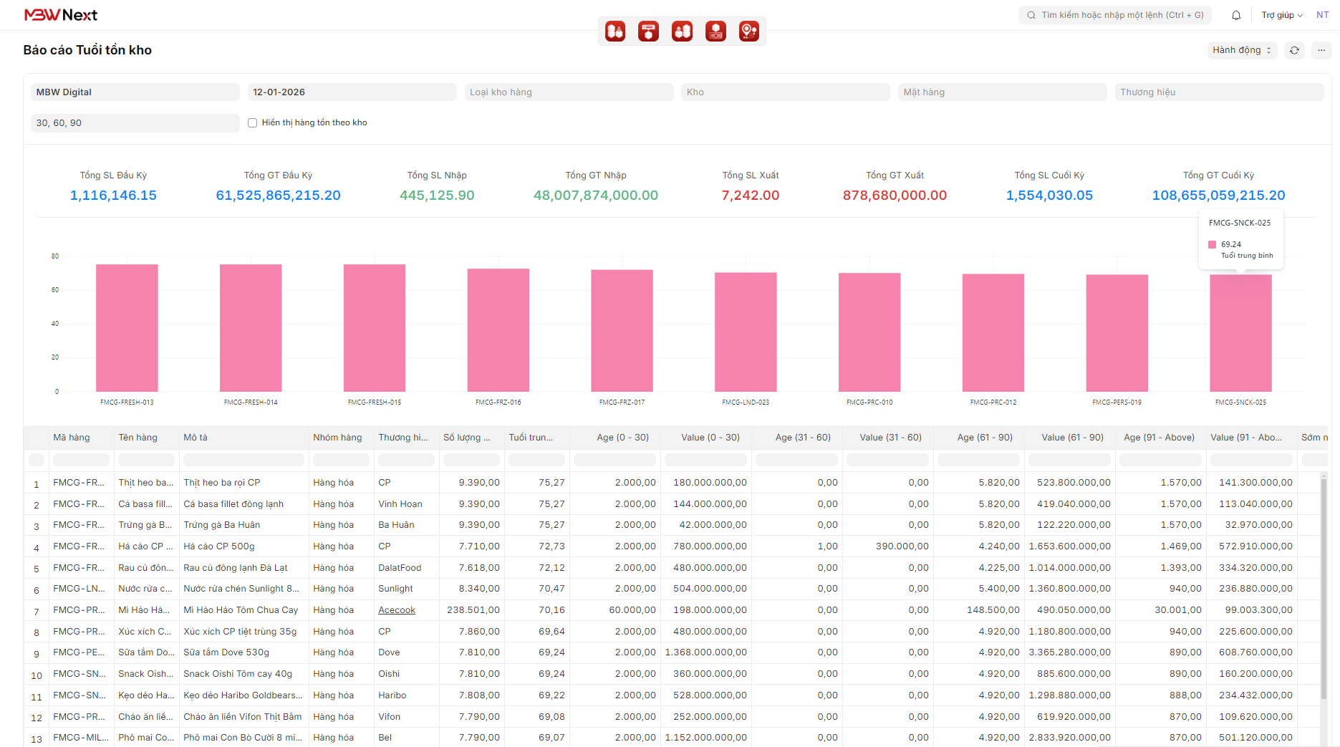This screenshot has width=1340, height=747.
Task: Click the box with money icon
Action: (715, 32)
